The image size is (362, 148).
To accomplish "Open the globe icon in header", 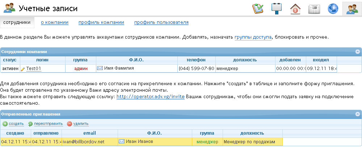I will point(333,9).
